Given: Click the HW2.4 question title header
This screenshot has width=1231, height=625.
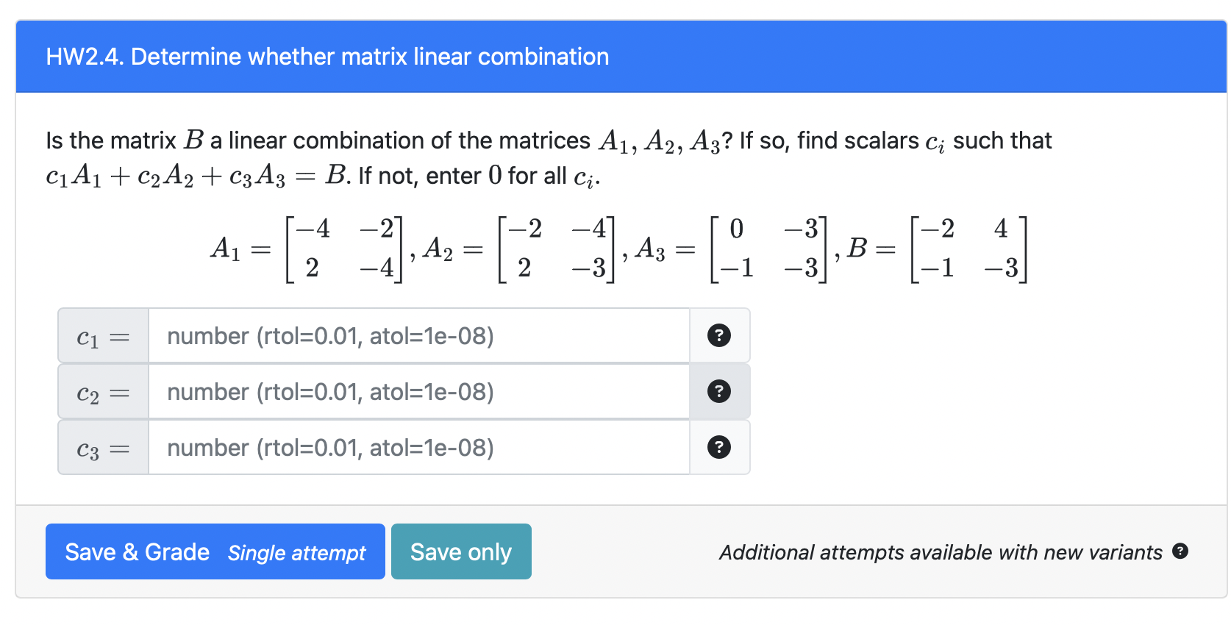Looking at the screenshot, I should [x=327, y=57].
